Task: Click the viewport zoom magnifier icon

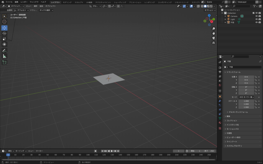Action: 213,29
